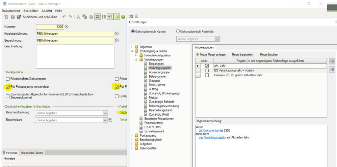This screenshot has height=167, width=337.
Task: Open the Dokumentart menu
Action: coord(11,11)
